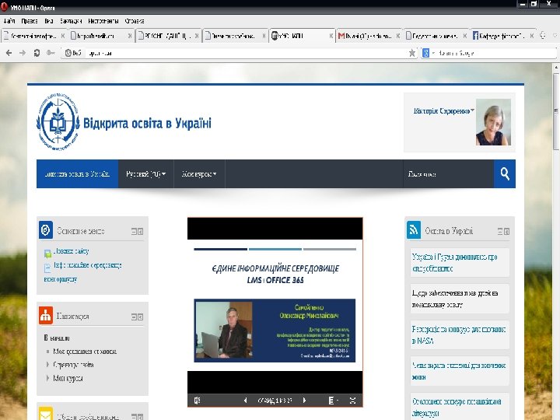Viewport: 560px width, 420px height.
Task: Click the magnifier search button
Action: (505, 174)
